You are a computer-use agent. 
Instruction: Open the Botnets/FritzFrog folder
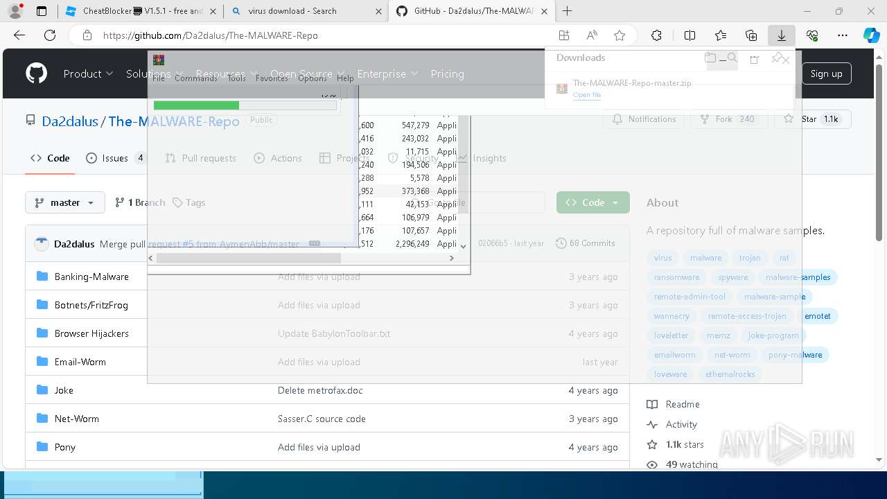(91, 305)
